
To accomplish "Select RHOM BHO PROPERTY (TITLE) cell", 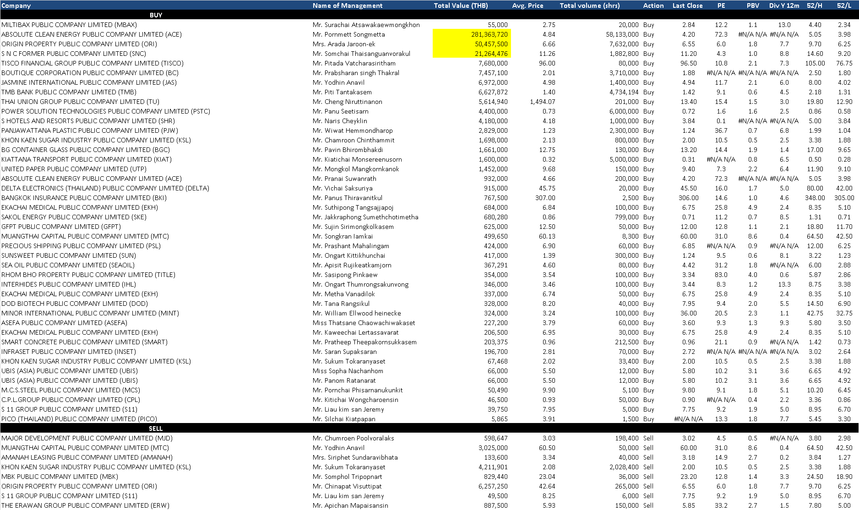I will (x=88, y=275).
